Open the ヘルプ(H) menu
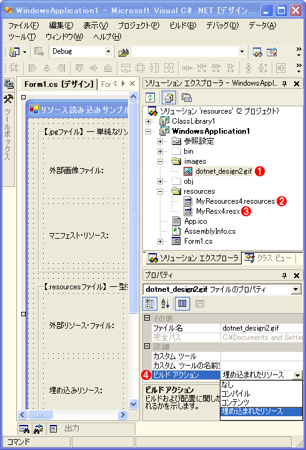The image size is (306, 450). click(107, 37)
